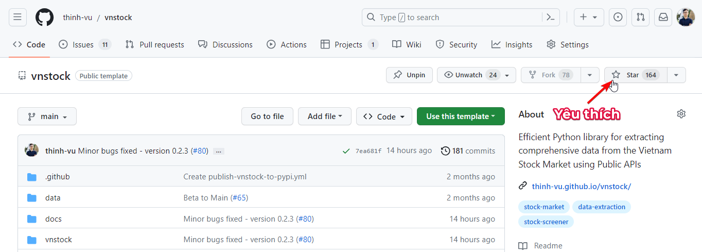
Task: Open the Code clone dropdown
Action: [384, 116]
